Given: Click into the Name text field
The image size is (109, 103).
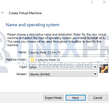Looking at the screenshot, I should tap(68, 52).
